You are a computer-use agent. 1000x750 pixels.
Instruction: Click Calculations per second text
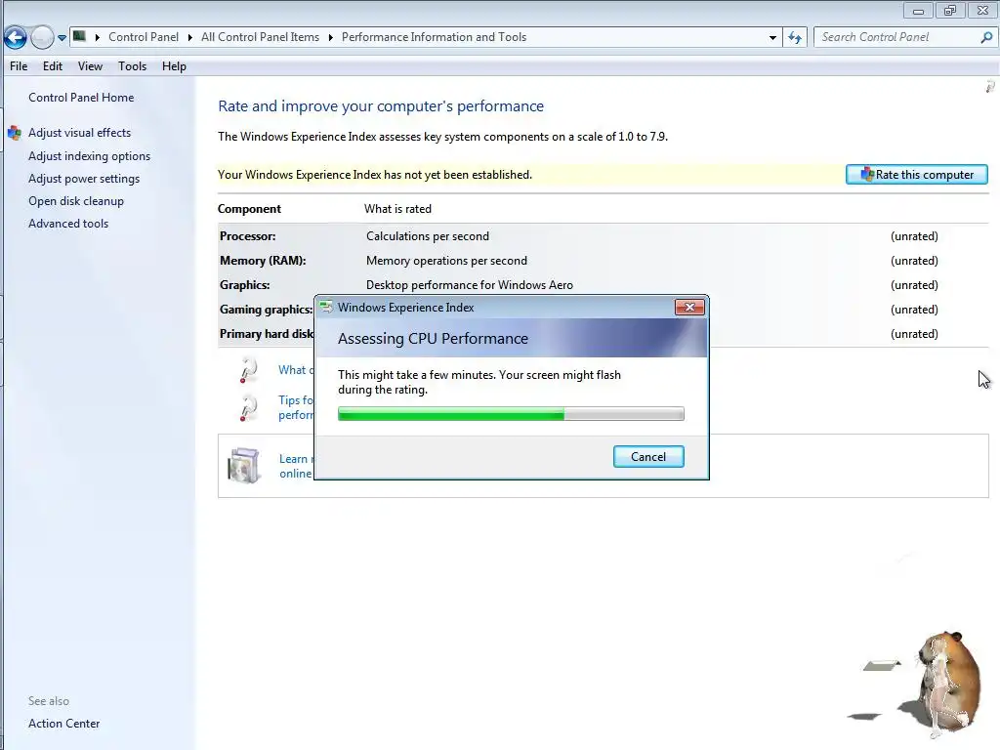coord(428,236)
